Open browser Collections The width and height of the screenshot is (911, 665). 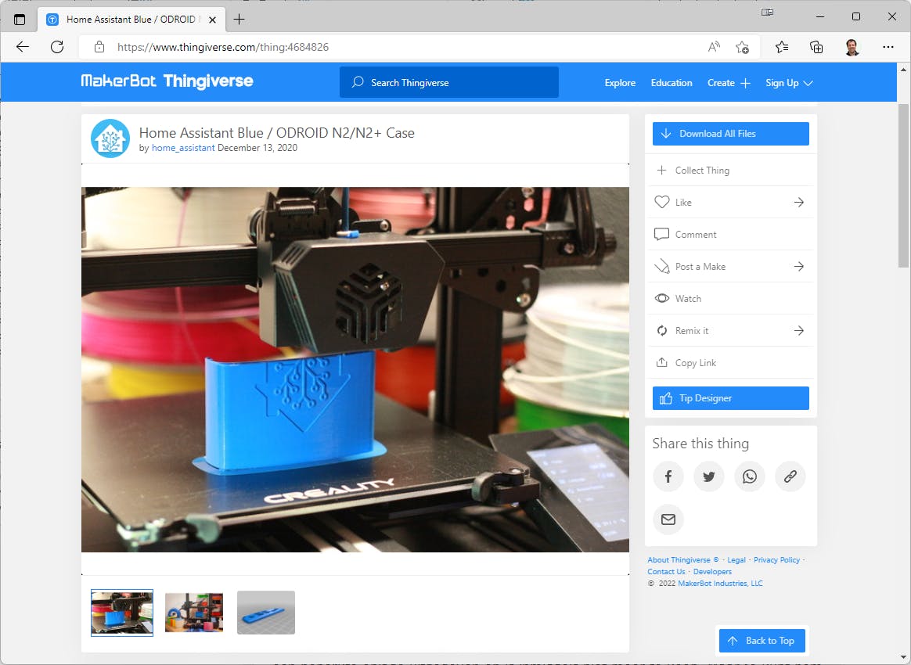(816, 47)
